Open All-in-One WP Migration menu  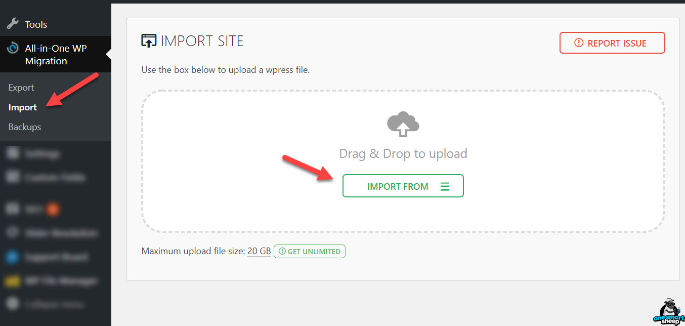point(56,55)
